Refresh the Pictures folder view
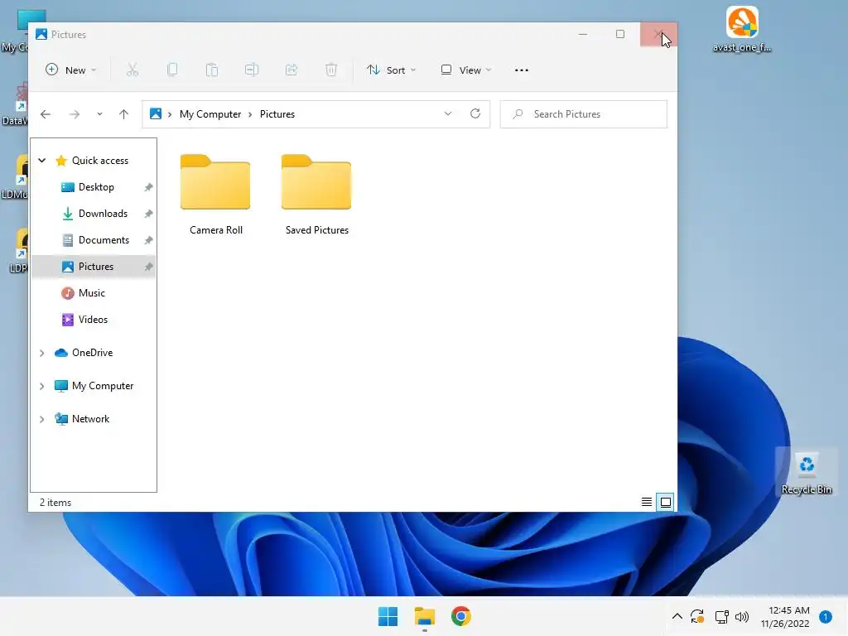Viewport: 848px width, 636px height. (x=475, y=113)
